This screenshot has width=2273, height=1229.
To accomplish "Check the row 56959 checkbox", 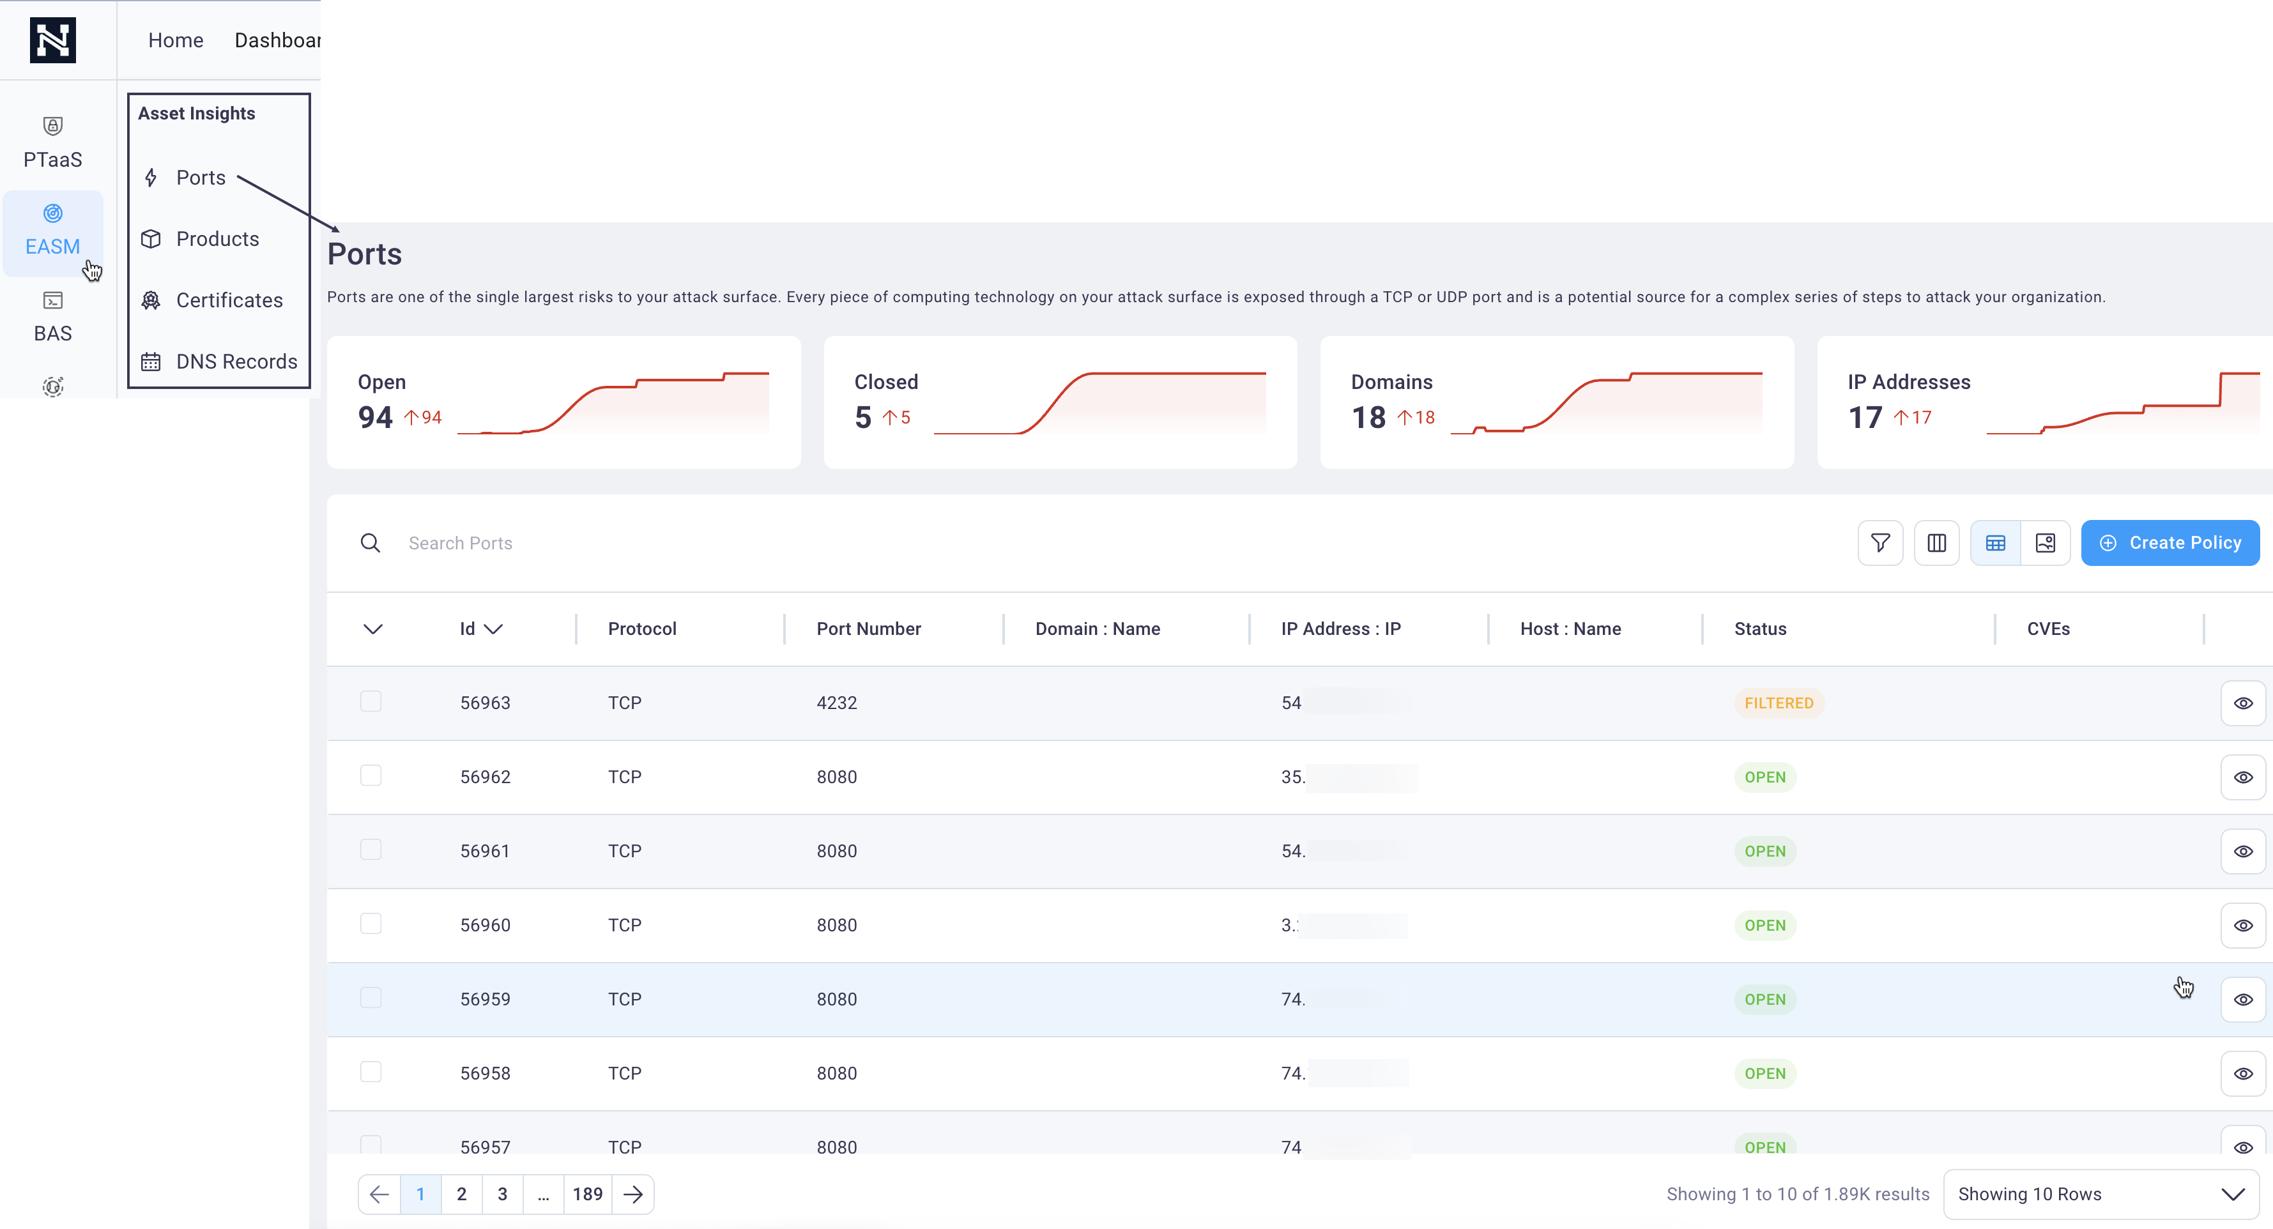I will coord(371,998).
